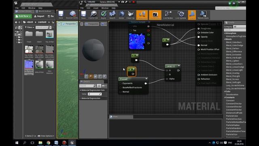Open Chrome from the taskbar
This screenshot has width=259, height=146.
pyautogui.click(x=49, y=143)
